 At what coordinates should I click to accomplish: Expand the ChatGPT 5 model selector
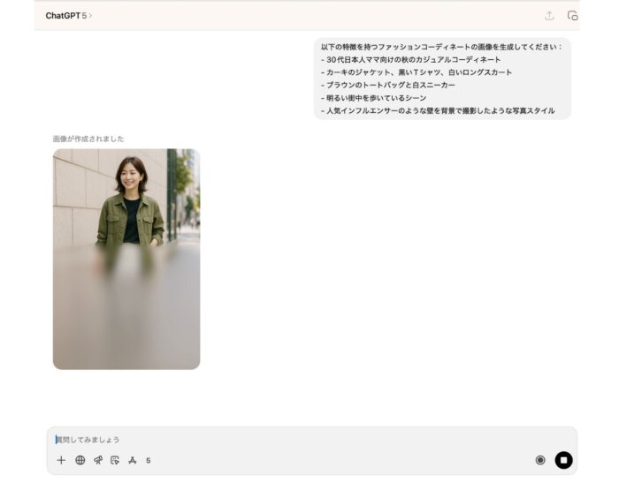click(67, 16)
